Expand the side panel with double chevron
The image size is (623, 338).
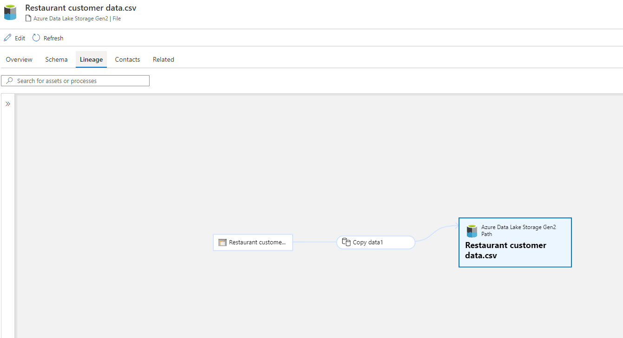coord(8,104)
